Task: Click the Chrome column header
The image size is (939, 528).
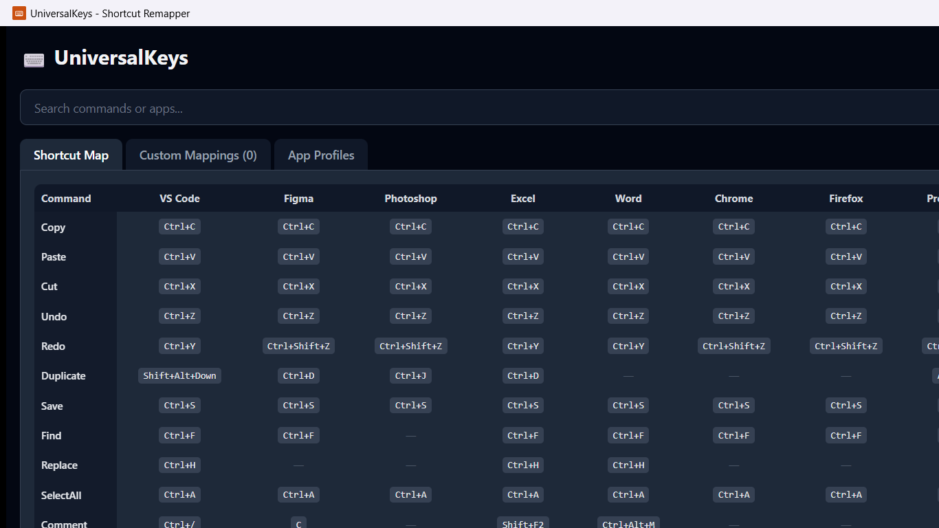Action: pos(733,199)
